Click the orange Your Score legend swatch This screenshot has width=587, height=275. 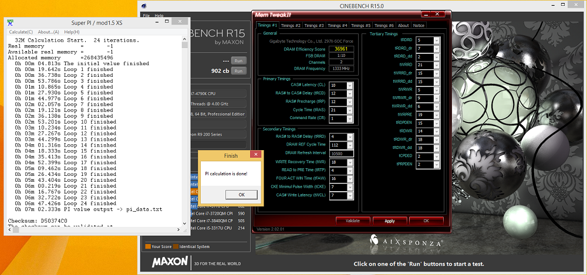pyautogui.click(x=148, y=247)
